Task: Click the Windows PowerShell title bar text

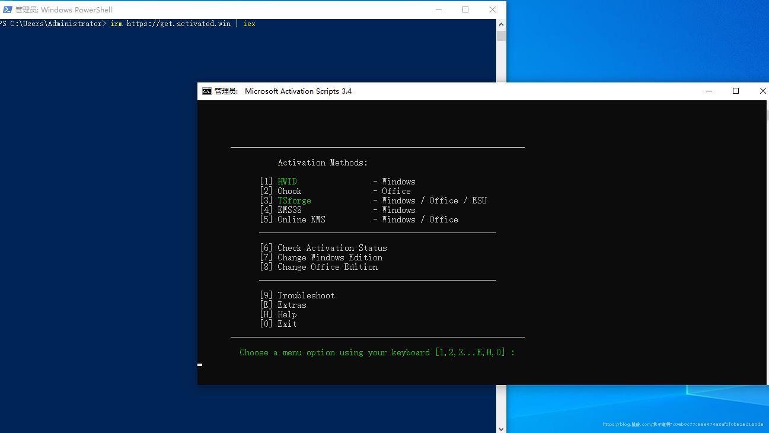Action: tap(63, 9)
